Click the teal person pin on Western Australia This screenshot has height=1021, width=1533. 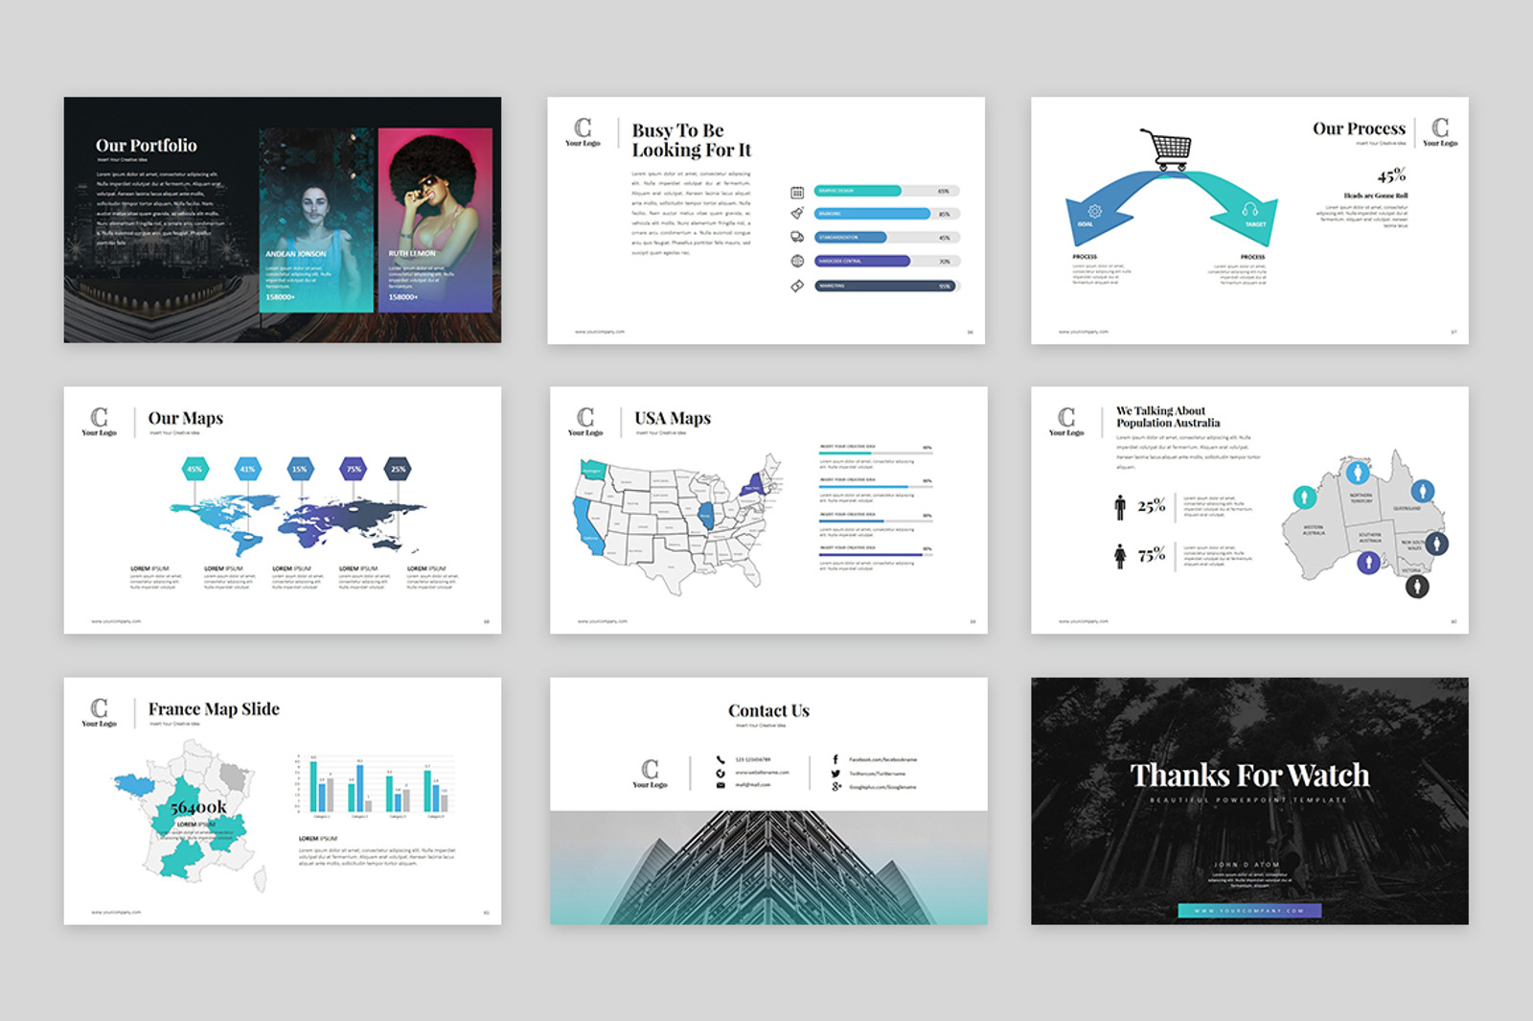[x=1304, y=498]
